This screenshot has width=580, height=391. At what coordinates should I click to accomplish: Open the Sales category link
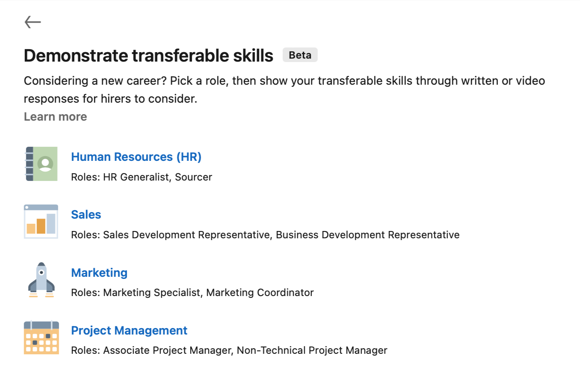pos(86,215)
